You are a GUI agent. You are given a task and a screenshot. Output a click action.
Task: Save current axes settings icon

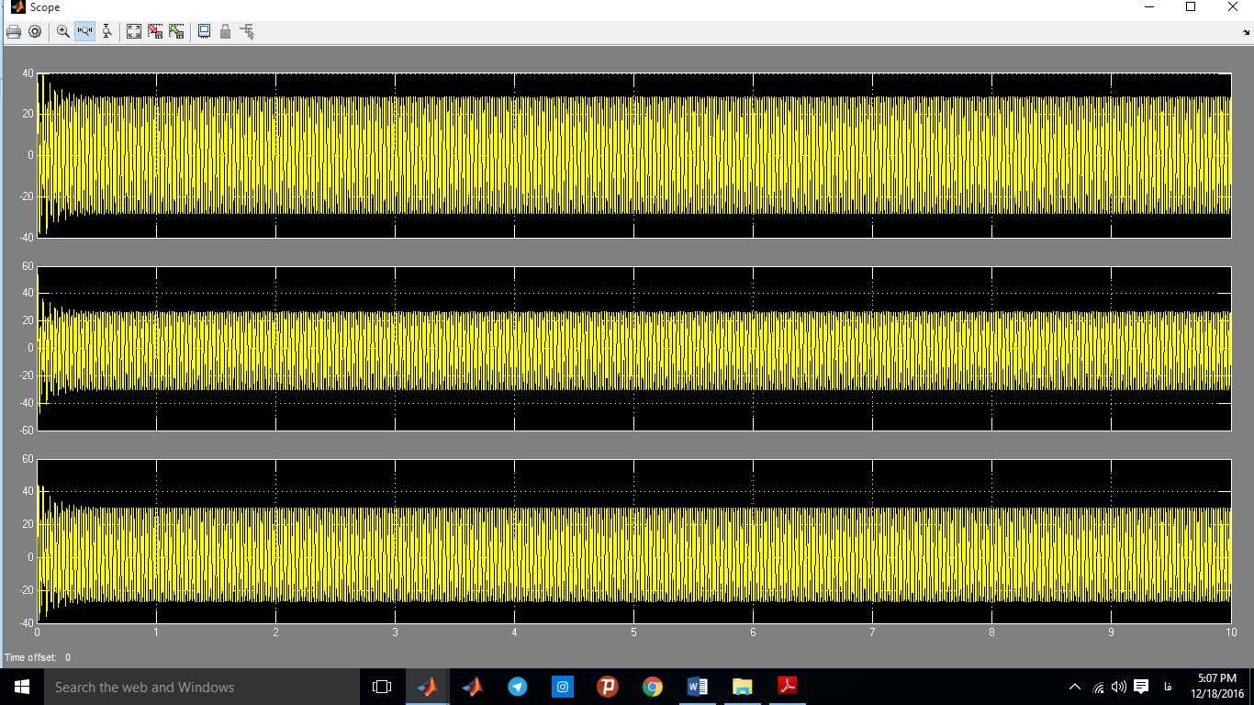pyautogui.click(x=155, y=31)
